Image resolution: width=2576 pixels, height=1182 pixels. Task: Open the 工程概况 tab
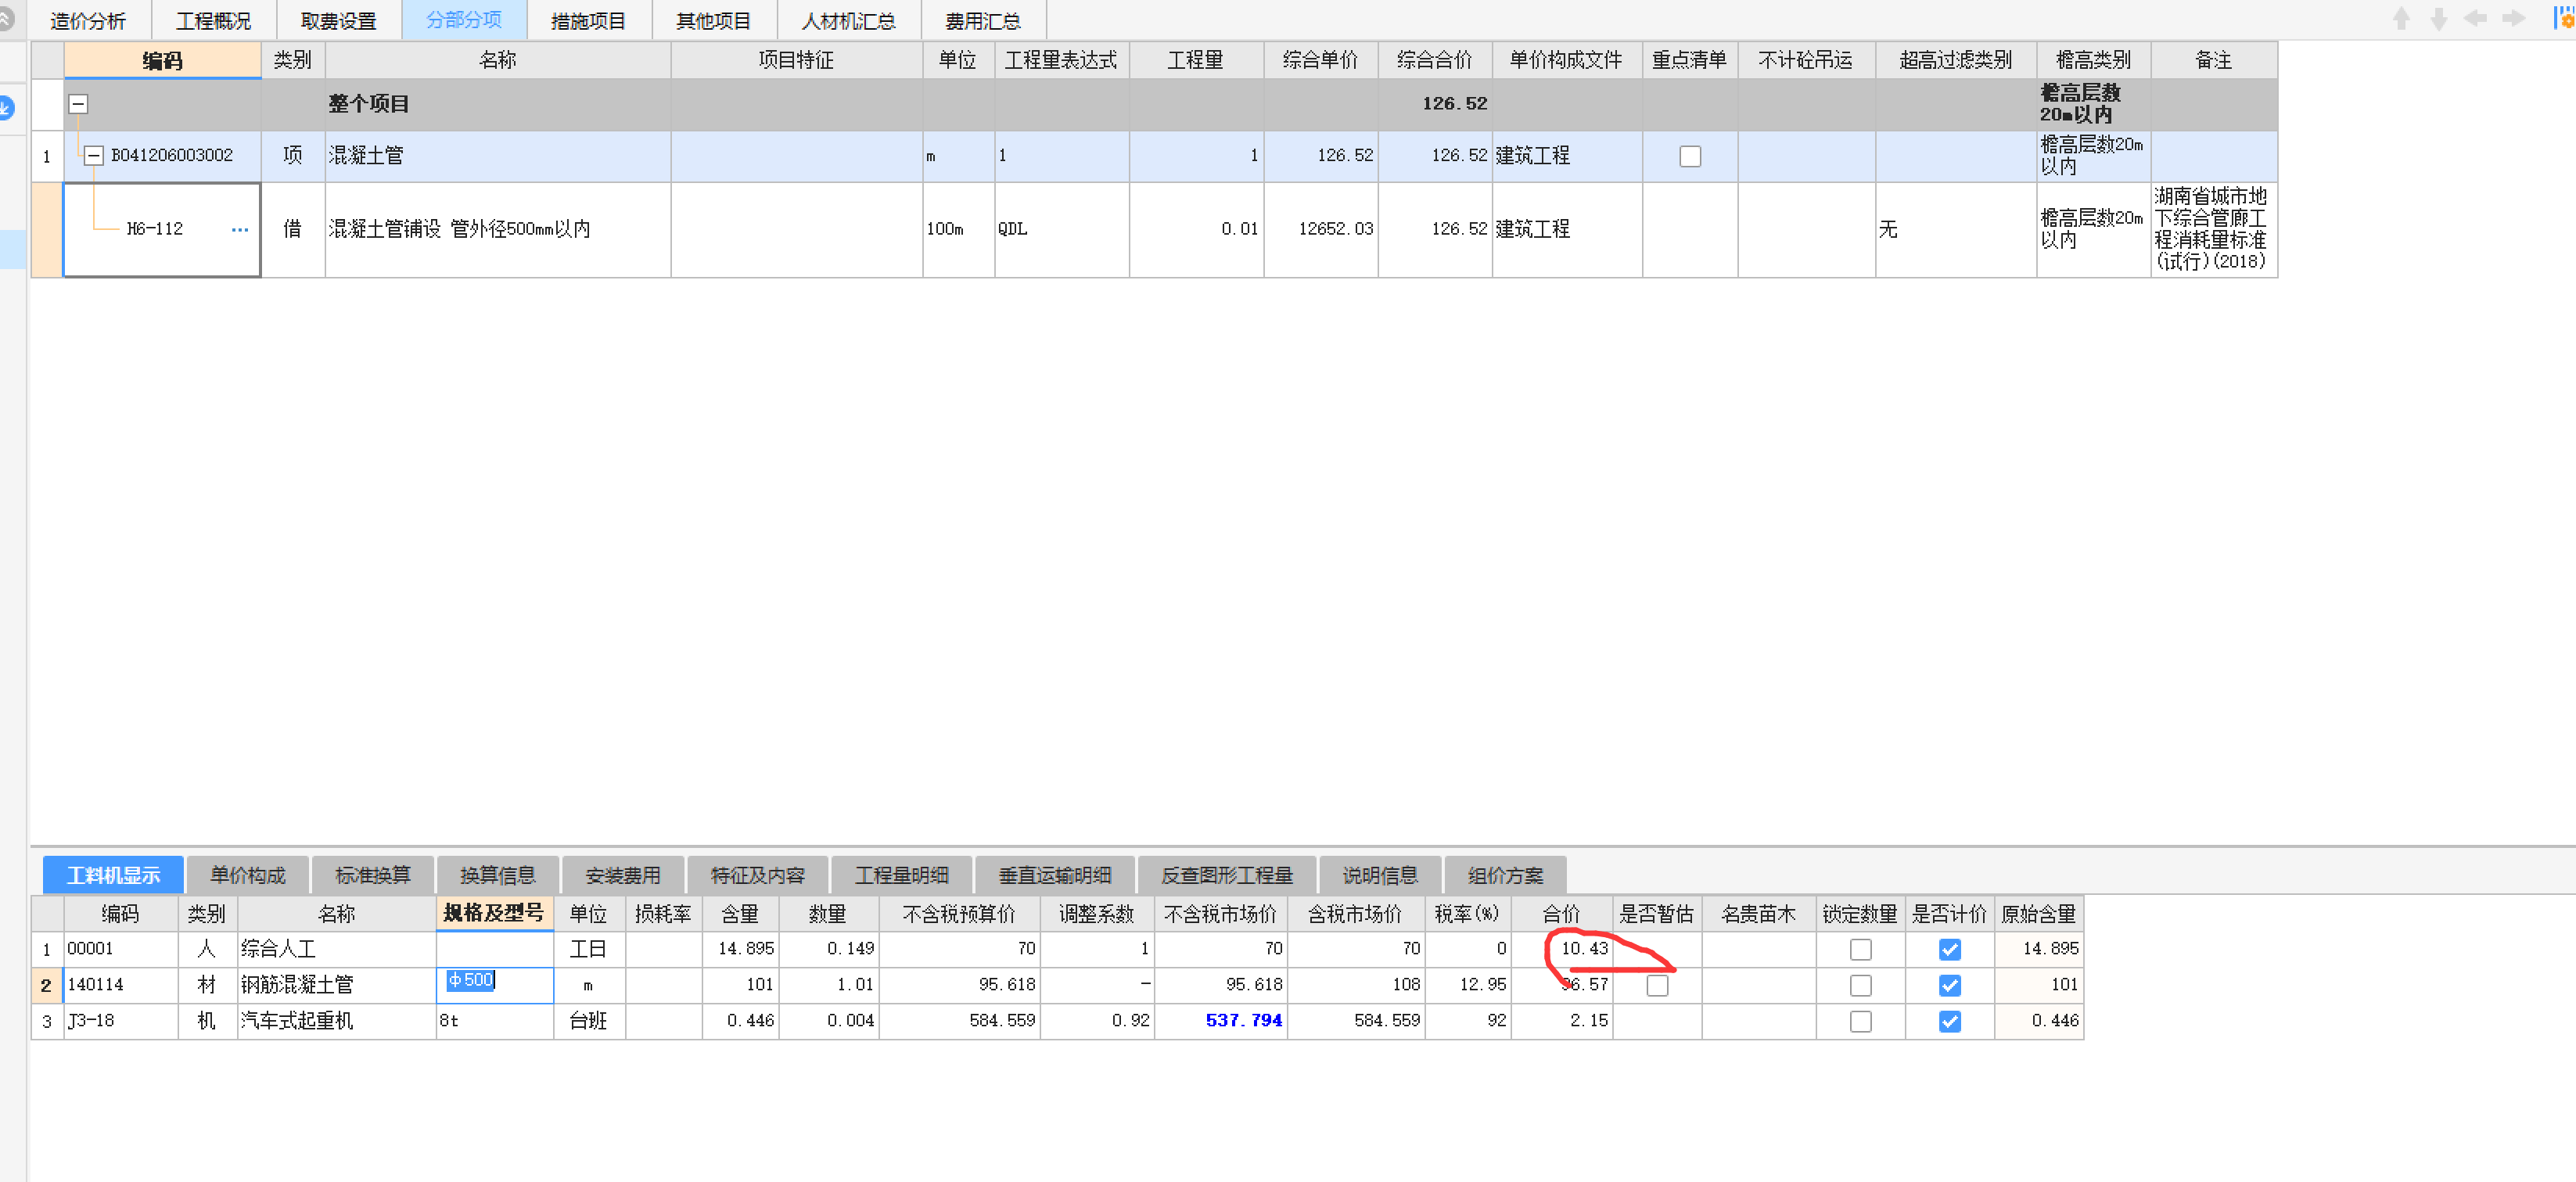(214, 20)
